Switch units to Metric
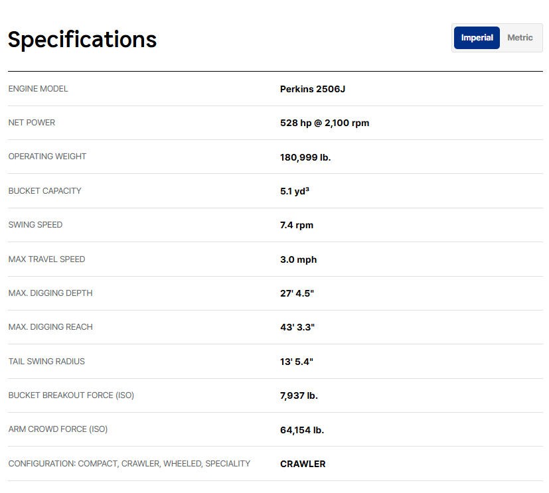 click(520, 38)
